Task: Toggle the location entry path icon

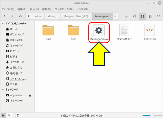Action: 127,16
